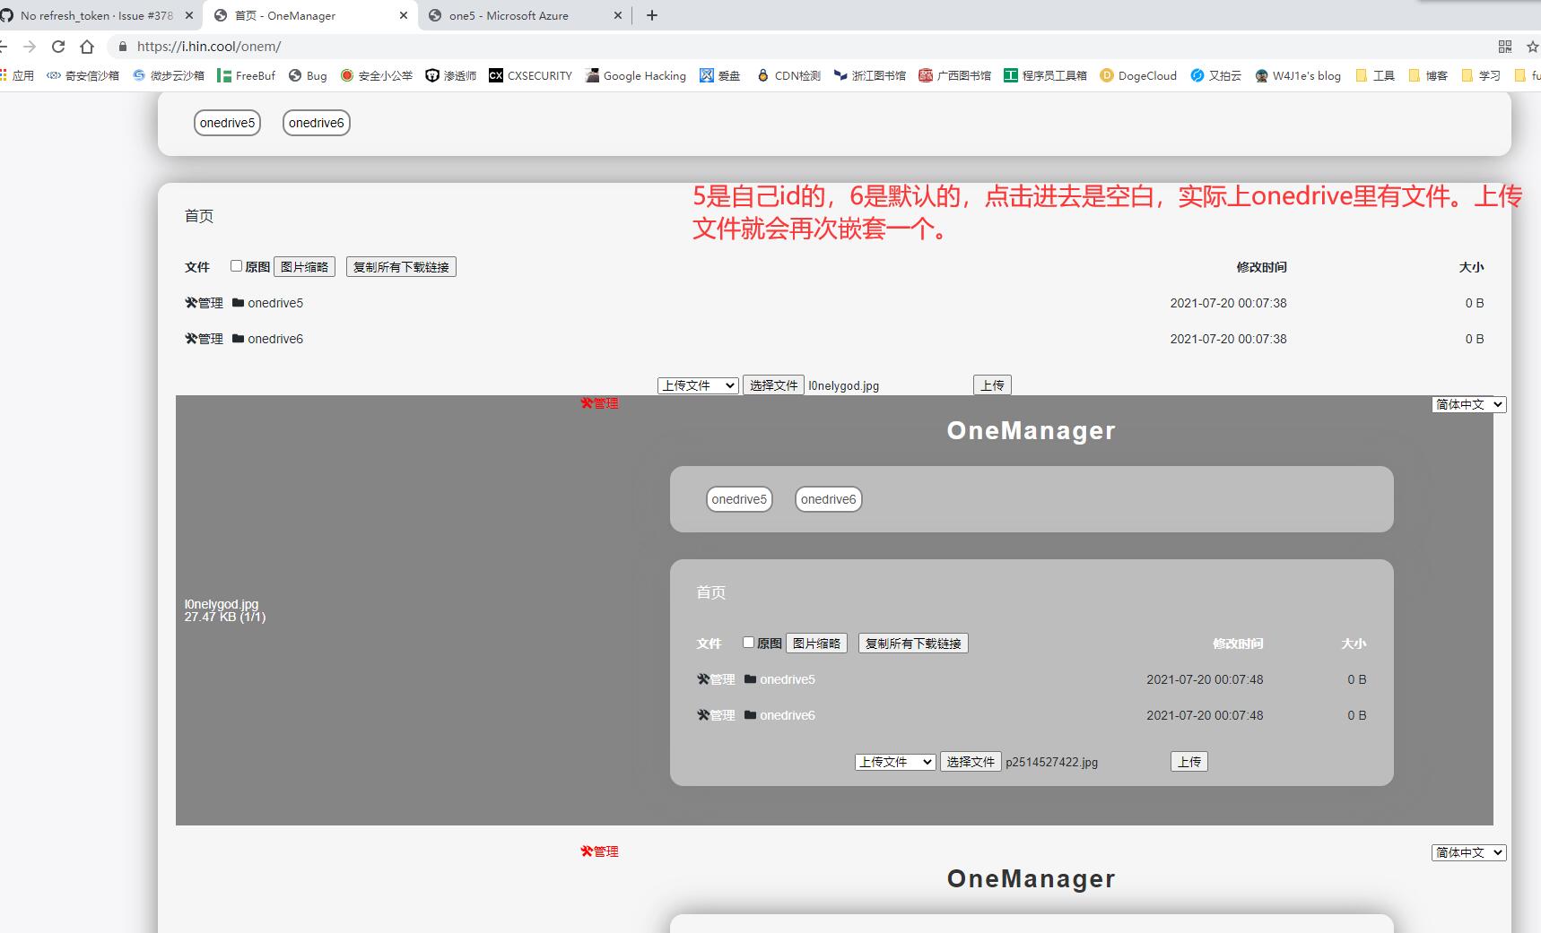Switch to the one5 - Microsoft Azure tab
The width and height of the screenshot is (1541, 933).
[511, 15]
